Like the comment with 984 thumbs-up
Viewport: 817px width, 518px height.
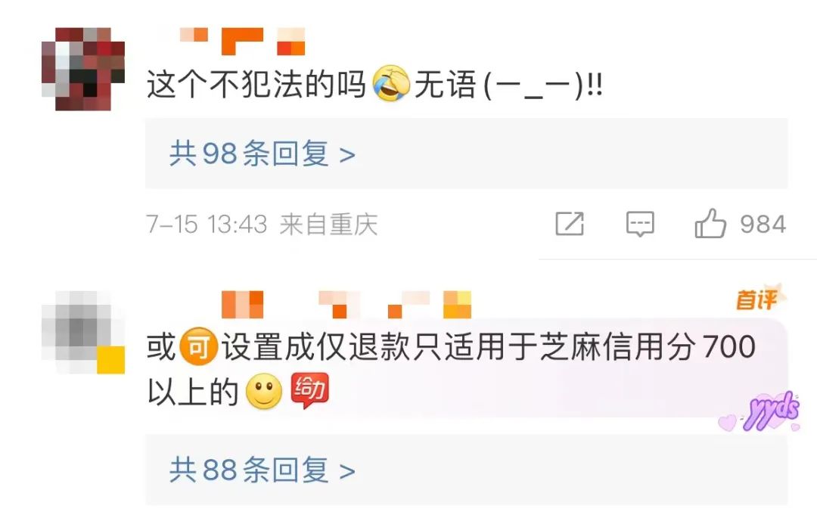[x=710, y=223]
